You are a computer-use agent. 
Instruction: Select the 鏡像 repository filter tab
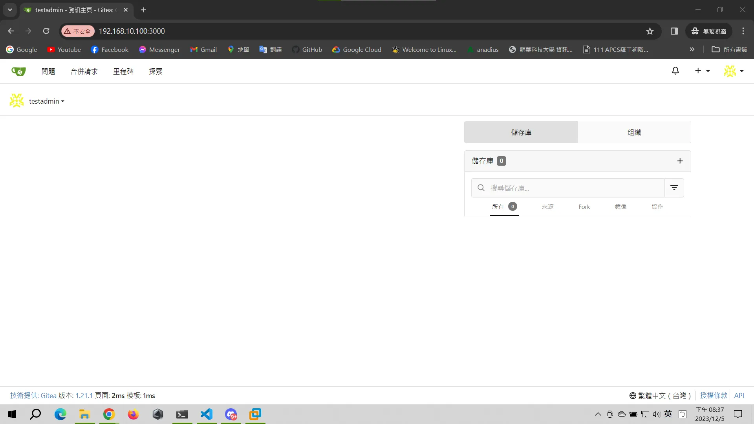(x=620, y=207)
